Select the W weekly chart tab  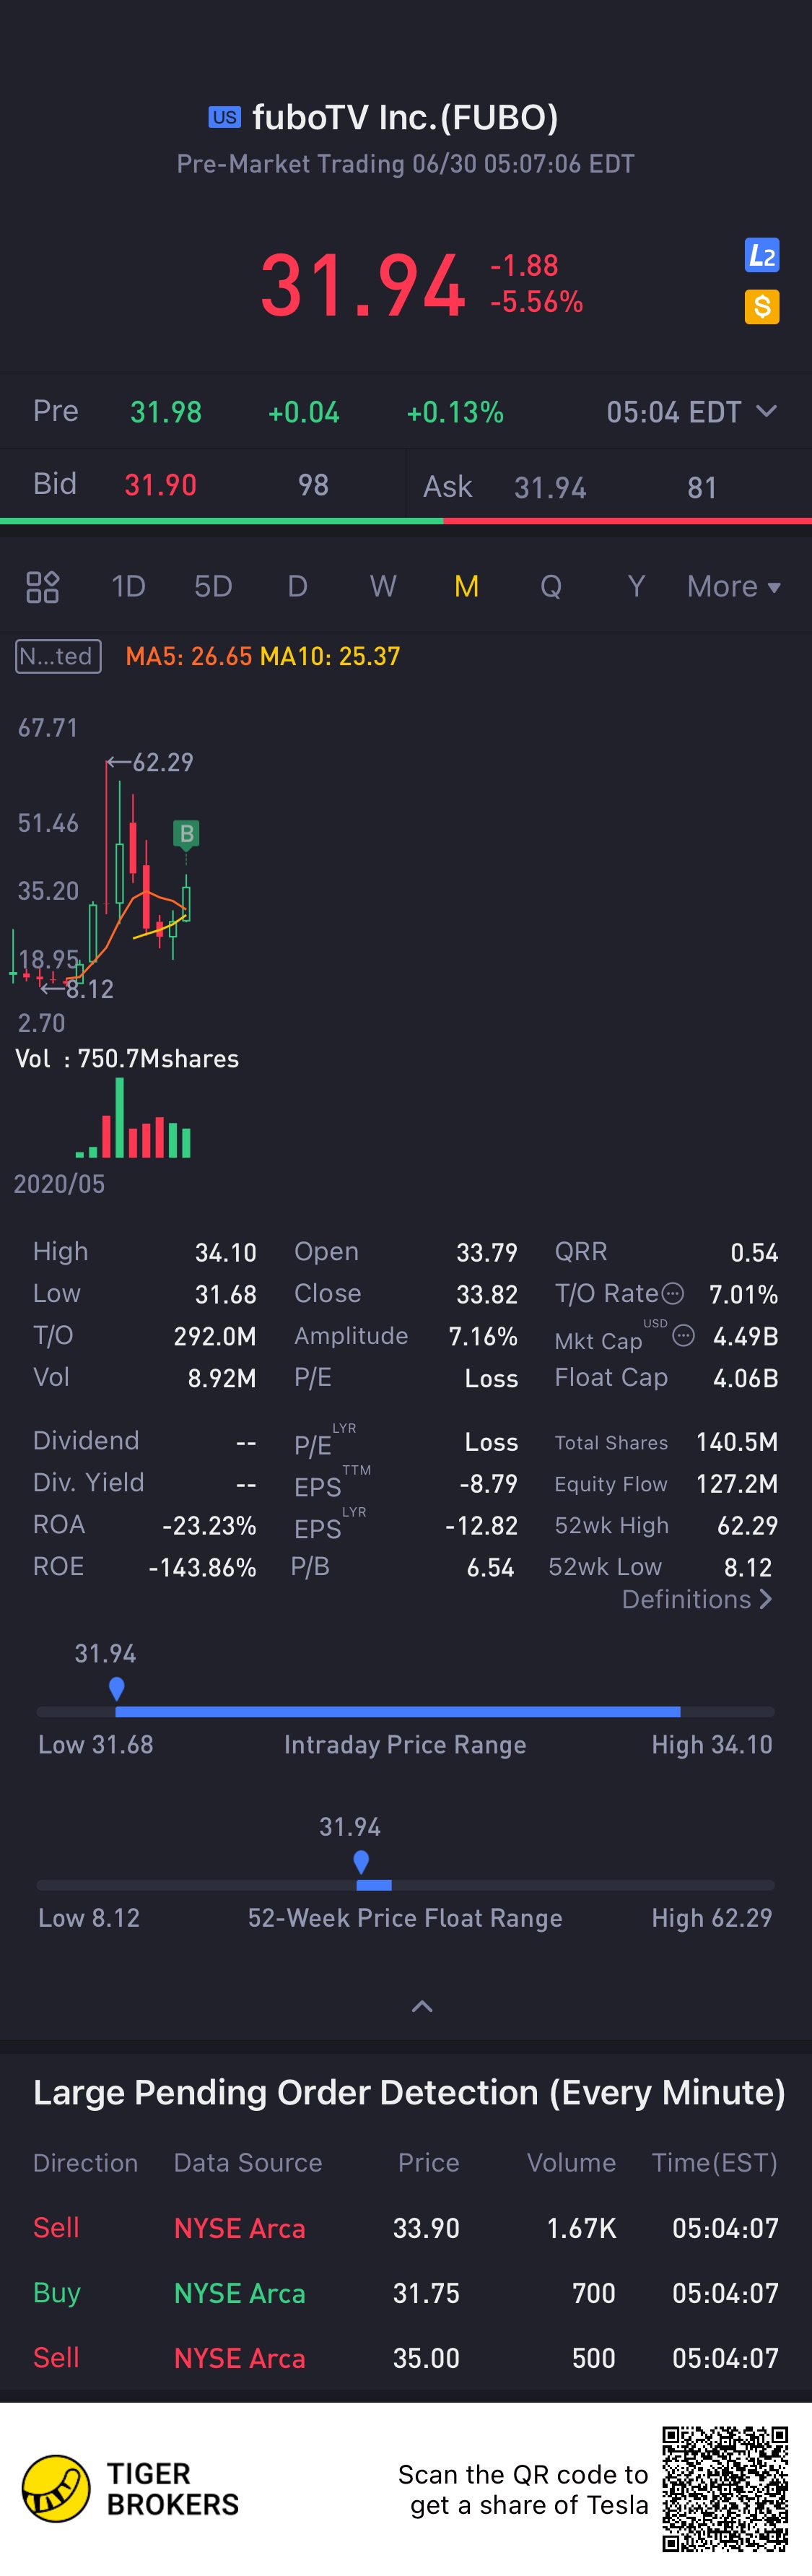[x=383, y=587]
